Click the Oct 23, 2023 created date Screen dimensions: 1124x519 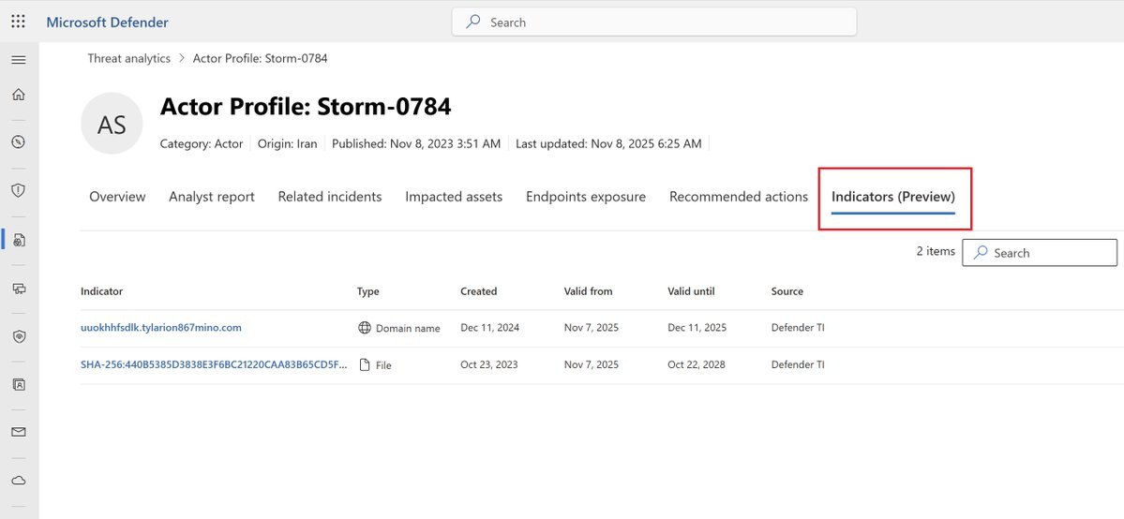click(x=489, y=364)
